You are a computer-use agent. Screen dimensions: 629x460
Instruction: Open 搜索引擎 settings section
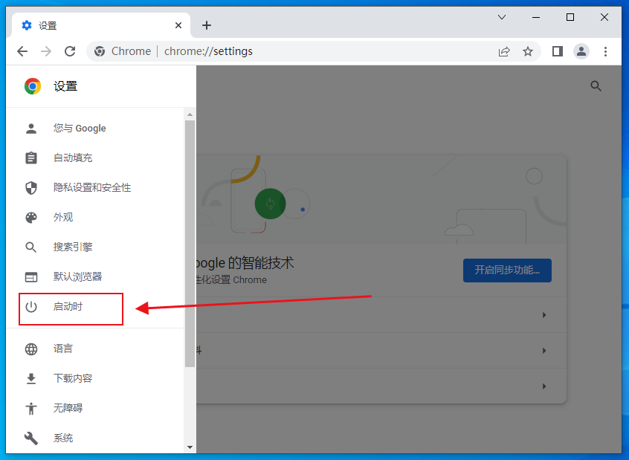(95, 247)
